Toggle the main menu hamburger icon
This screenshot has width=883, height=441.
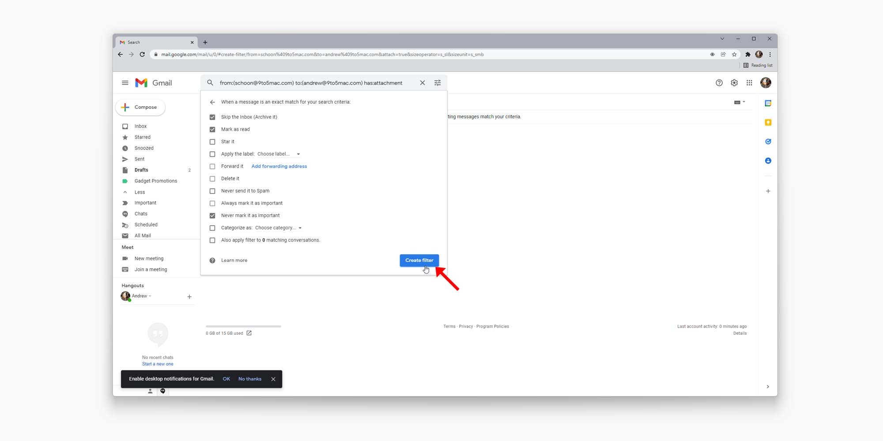click(x=125, y=83)
